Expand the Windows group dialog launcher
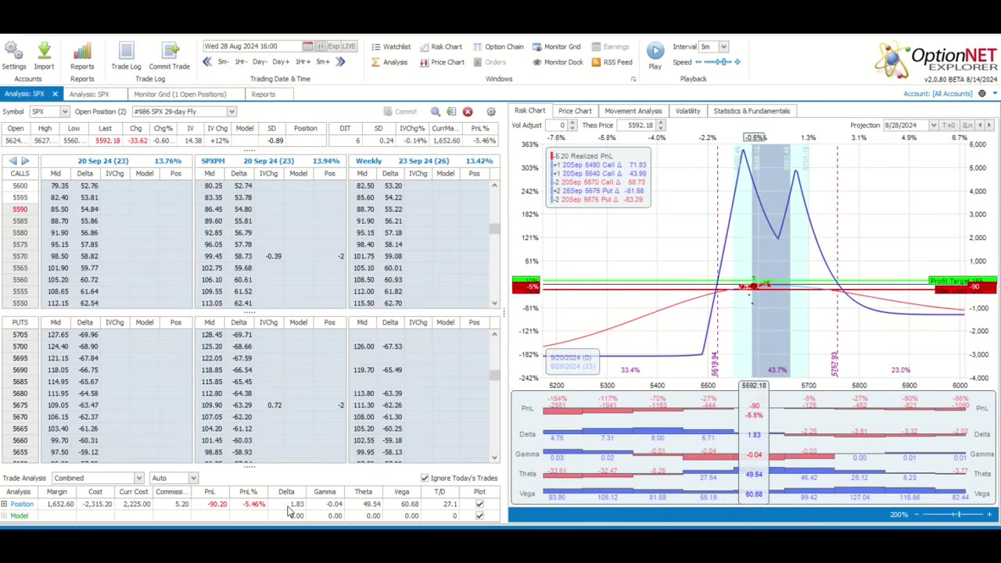Image resolution: width=1001 pixels, height=563 pixels. pos(633,79)
